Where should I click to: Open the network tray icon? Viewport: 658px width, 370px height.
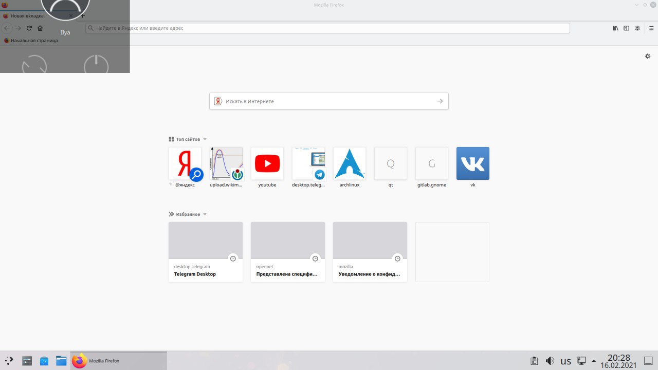tap(581, 361)
